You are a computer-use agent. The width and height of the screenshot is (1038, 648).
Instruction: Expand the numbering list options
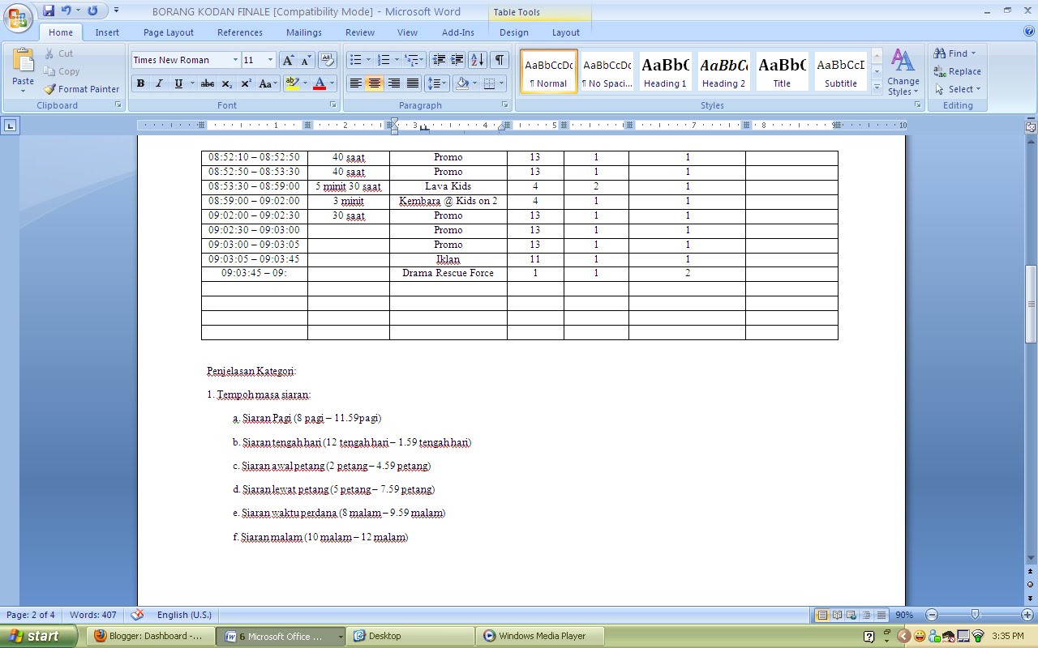pyautogui.click(x=397, y=60)
